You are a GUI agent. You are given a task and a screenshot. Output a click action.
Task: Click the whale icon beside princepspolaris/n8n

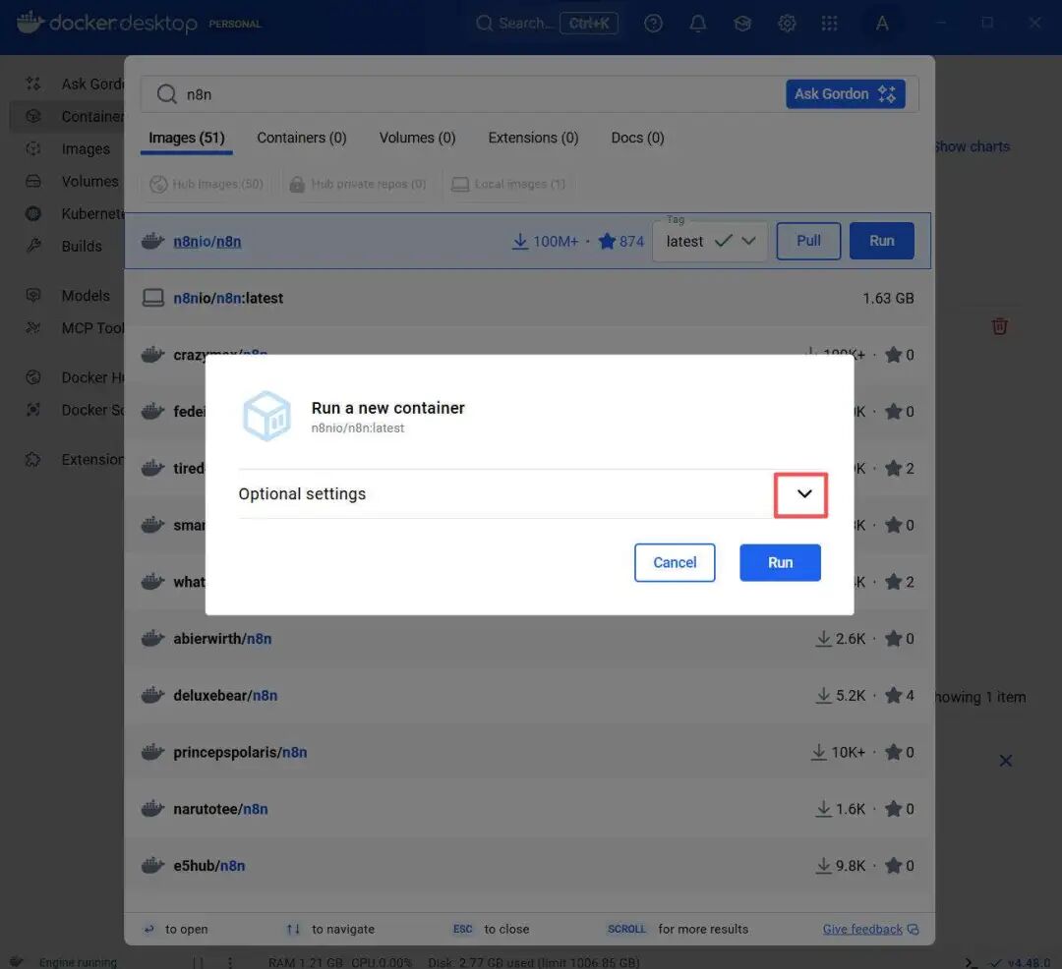153,752
